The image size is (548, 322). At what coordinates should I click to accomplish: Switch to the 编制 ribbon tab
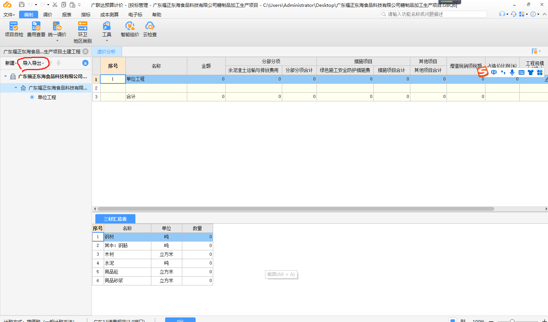click(x=29, y=14)
